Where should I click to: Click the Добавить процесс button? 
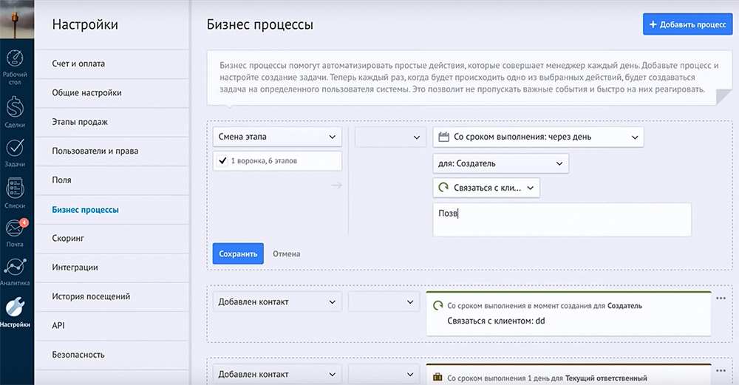coord(687,24)
